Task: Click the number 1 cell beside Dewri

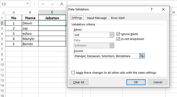Action: click(x=14, y=23)
